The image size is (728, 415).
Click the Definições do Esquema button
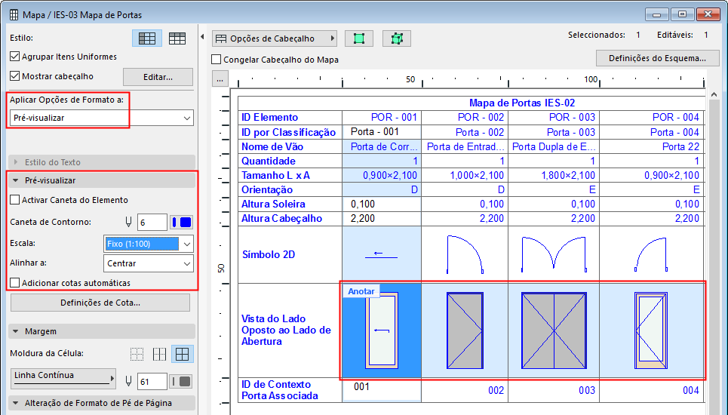(x=657, y=58)
